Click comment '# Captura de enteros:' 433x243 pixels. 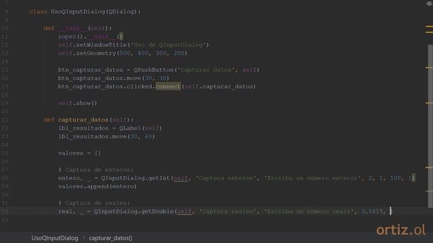96,169
